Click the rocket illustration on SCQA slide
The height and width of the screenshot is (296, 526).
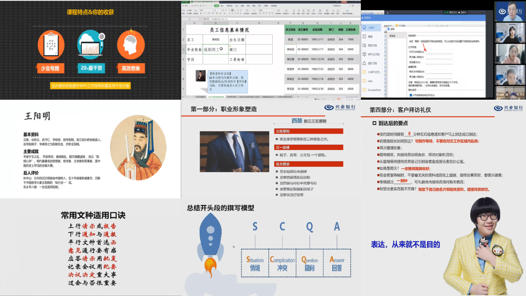tap(212, 250)
